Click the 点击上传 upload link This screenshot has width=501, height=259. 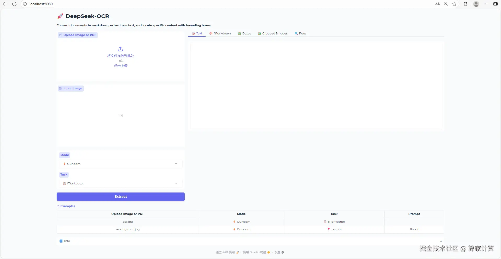click(x=121, y=66)
